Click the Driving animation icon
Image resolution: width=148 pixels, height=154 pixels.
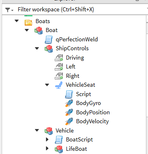[x=59, y=58]
